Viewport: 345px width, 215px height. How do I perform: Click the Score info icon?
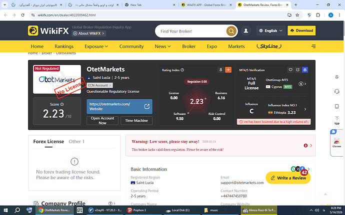tap(62, 104)
